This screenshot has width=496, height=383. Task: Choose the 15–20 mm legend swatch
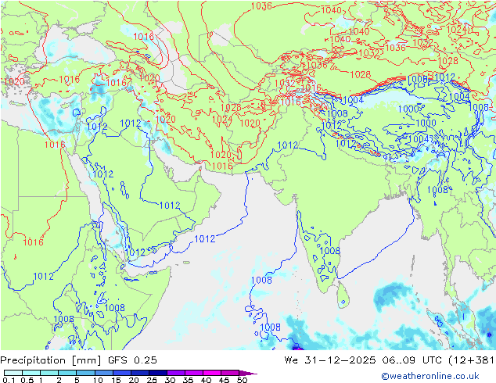tap(122, 373)
